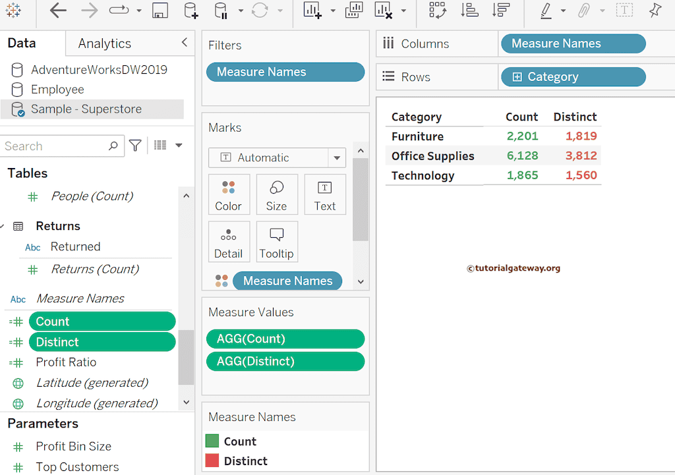The height and width of the screenshot is (475, 675).
Task: Click the view data grid icon
Action: pyautogui.click(x=160, y=145)
